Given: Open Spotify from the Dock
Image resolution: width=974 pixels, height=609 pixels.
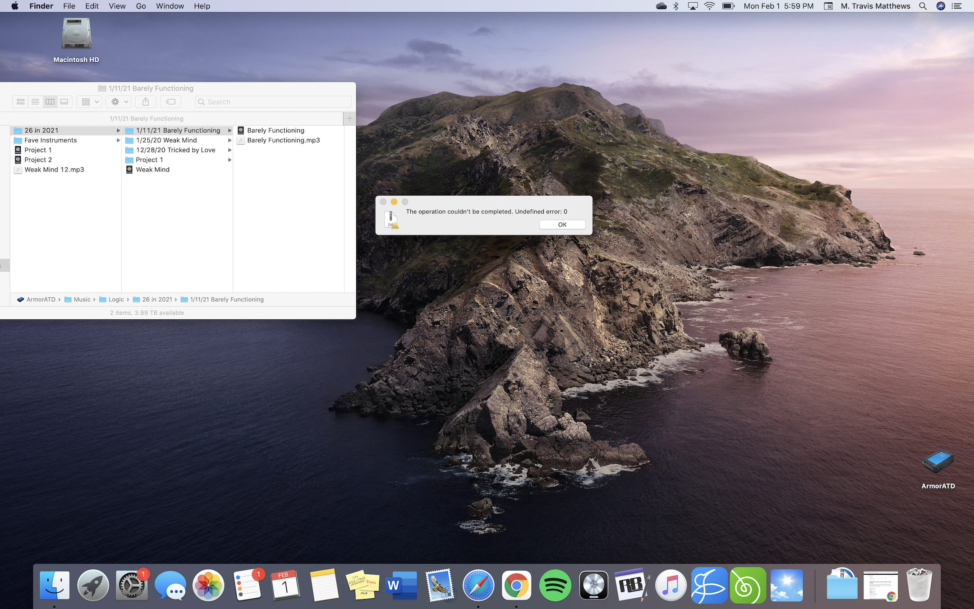Looking at the screenshot, I should pos(555,585).
